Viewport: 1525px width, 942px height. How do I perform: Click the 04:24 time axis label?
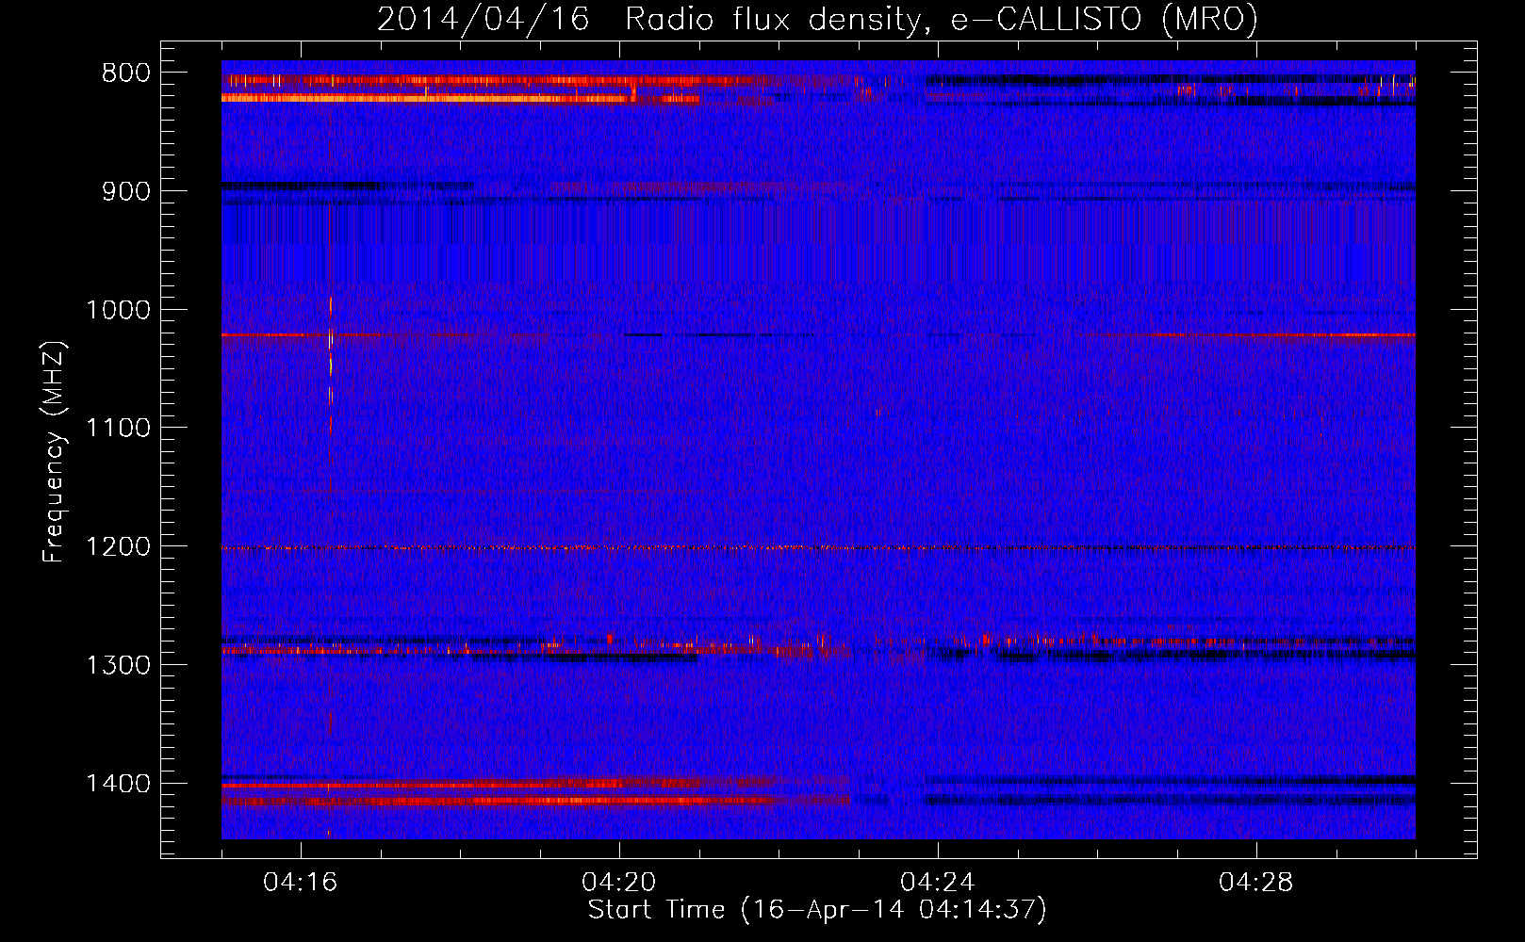point(938,883)
